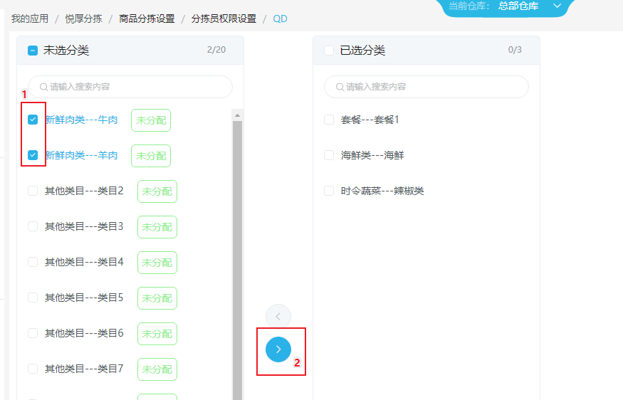Image resolution: width=623 pixels, height=400 pixels.
Task: Click the 新鲜肉类---羊肉 label
Action: pos(81,155)
